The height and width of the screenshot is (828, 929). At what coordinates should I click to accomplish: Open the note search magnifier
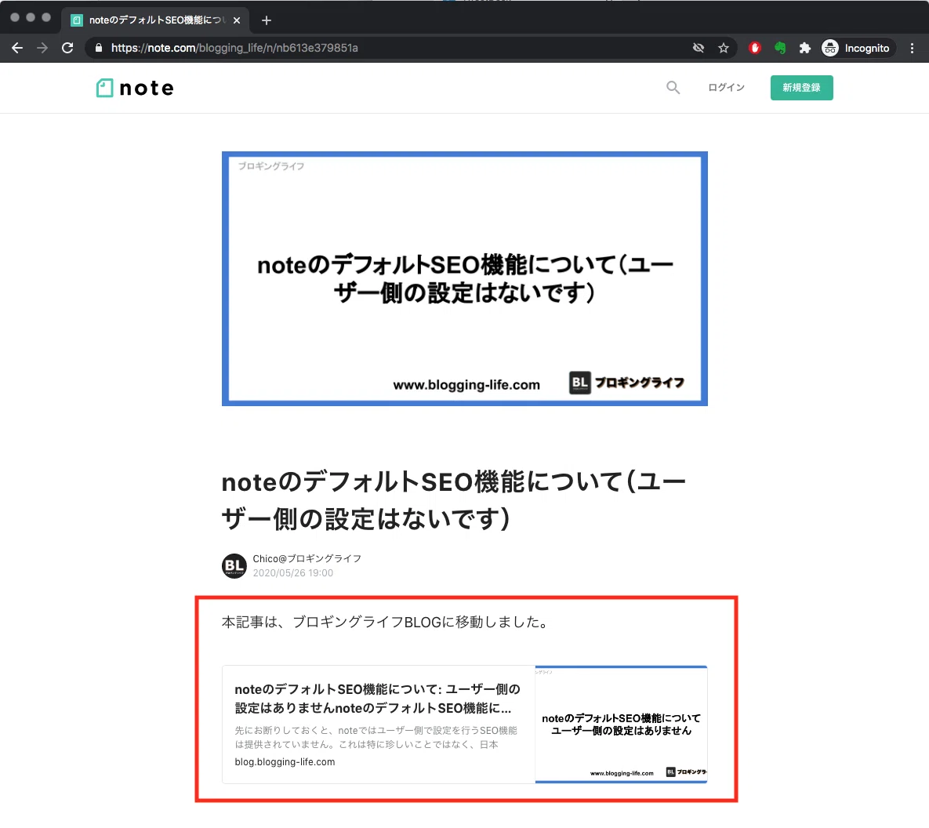click(673, 88)
